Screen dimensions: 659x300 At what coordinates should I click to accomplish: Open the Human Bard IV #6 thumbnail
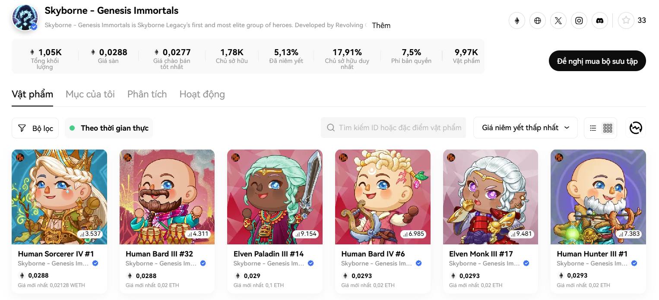383,197
